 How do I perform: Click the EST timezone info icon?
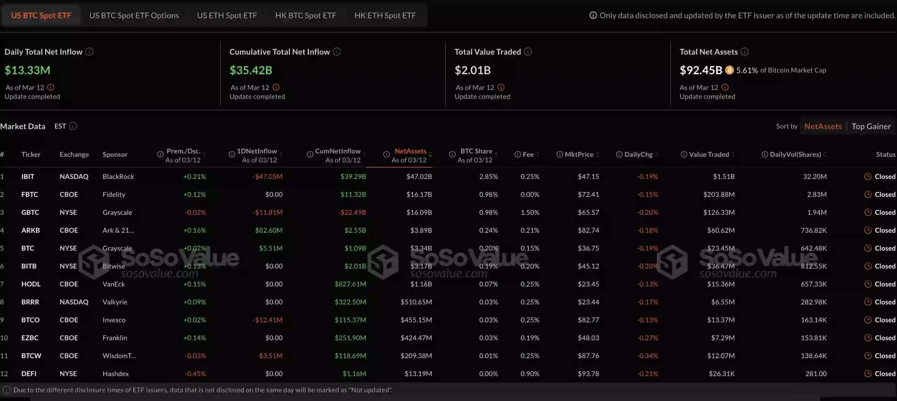[73, 126]
